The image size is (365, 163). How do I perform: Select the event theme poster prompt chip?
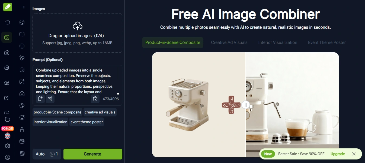87,122
